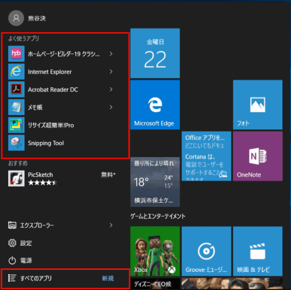291x290 pixels.
Task: Expand Acrobat Reader DC jump list chevron
Action: [x=111, y=89]
